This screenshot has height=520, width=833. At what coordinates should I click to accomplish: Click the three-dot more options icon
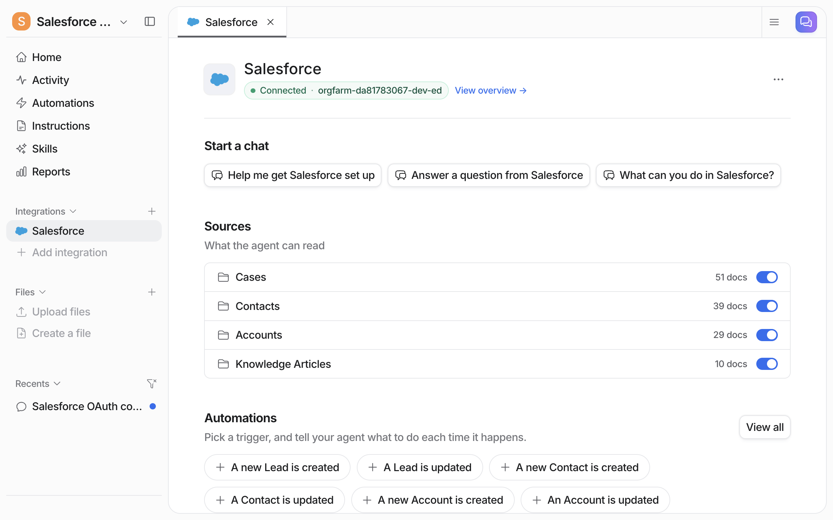click(x=778, y=79)
